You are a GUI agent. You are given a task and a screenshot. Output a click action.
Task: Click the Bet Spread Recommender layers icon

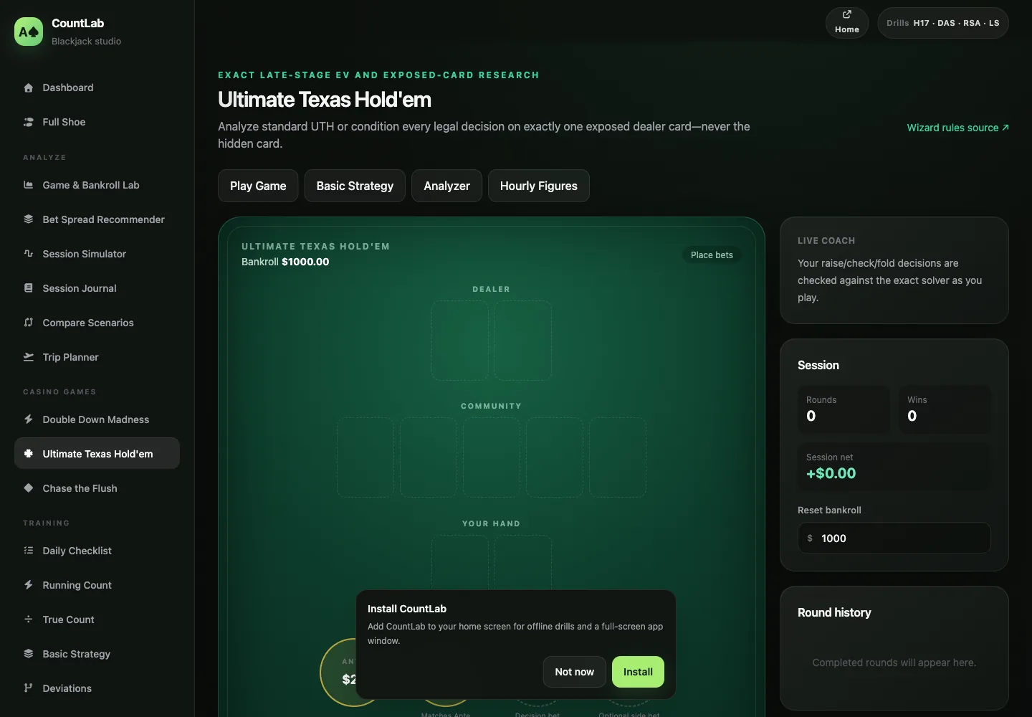(x=29, y=219)
